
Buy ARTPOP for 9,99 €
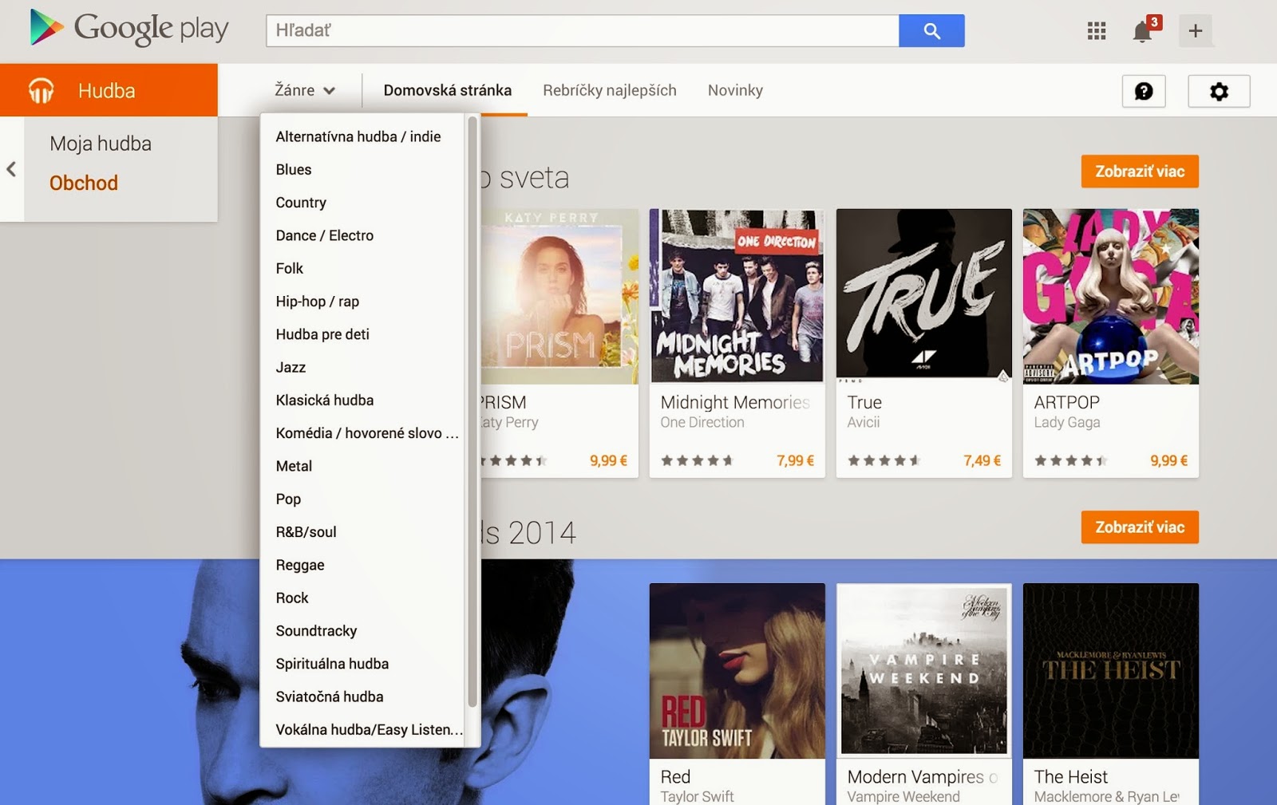point(1168,460)
